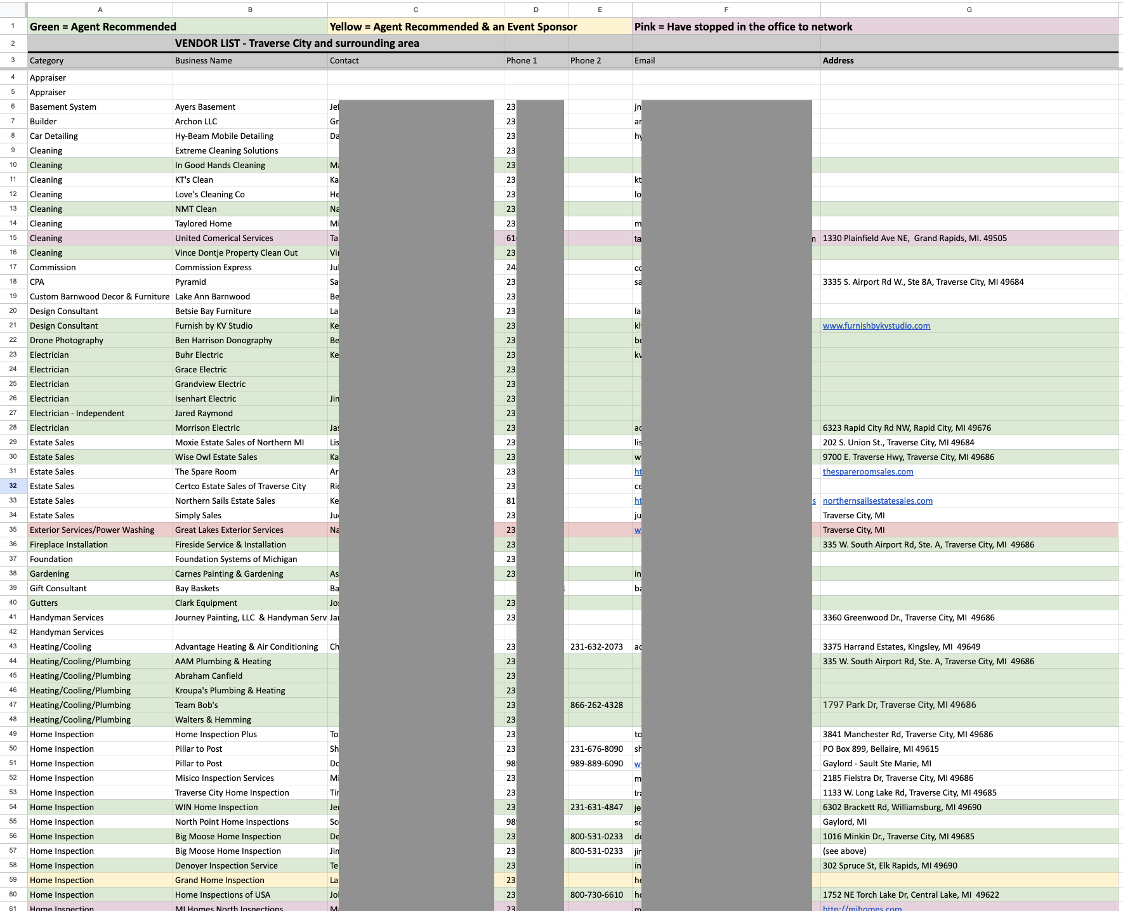Select the "Lake Ann Barnwood" cell
The image size is (1123, 911).
[250, 296]
